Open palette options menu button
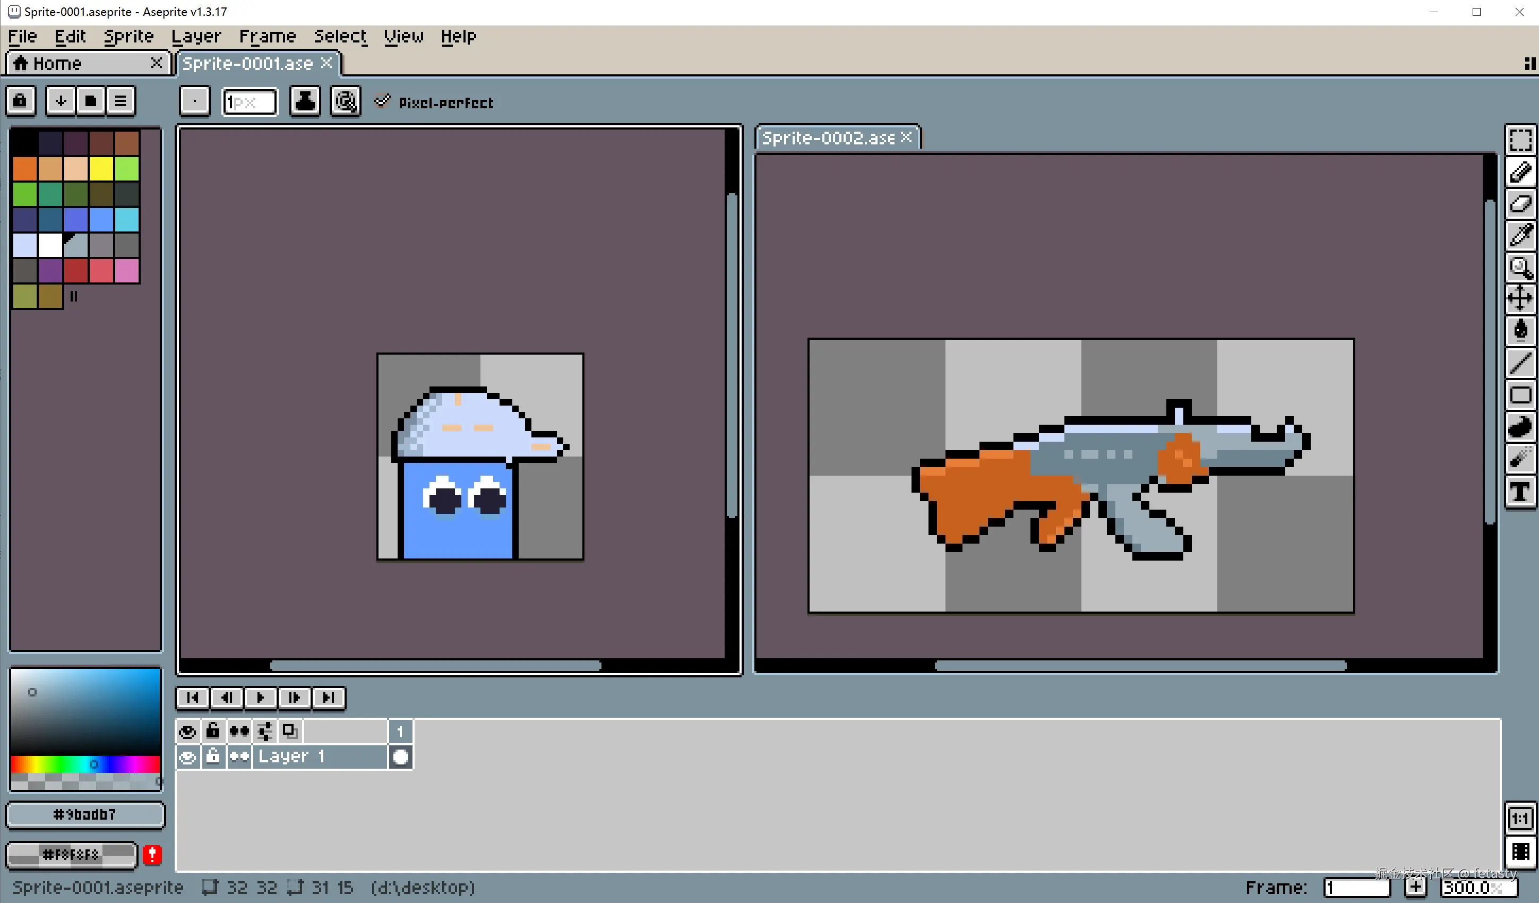 [121, 101]
